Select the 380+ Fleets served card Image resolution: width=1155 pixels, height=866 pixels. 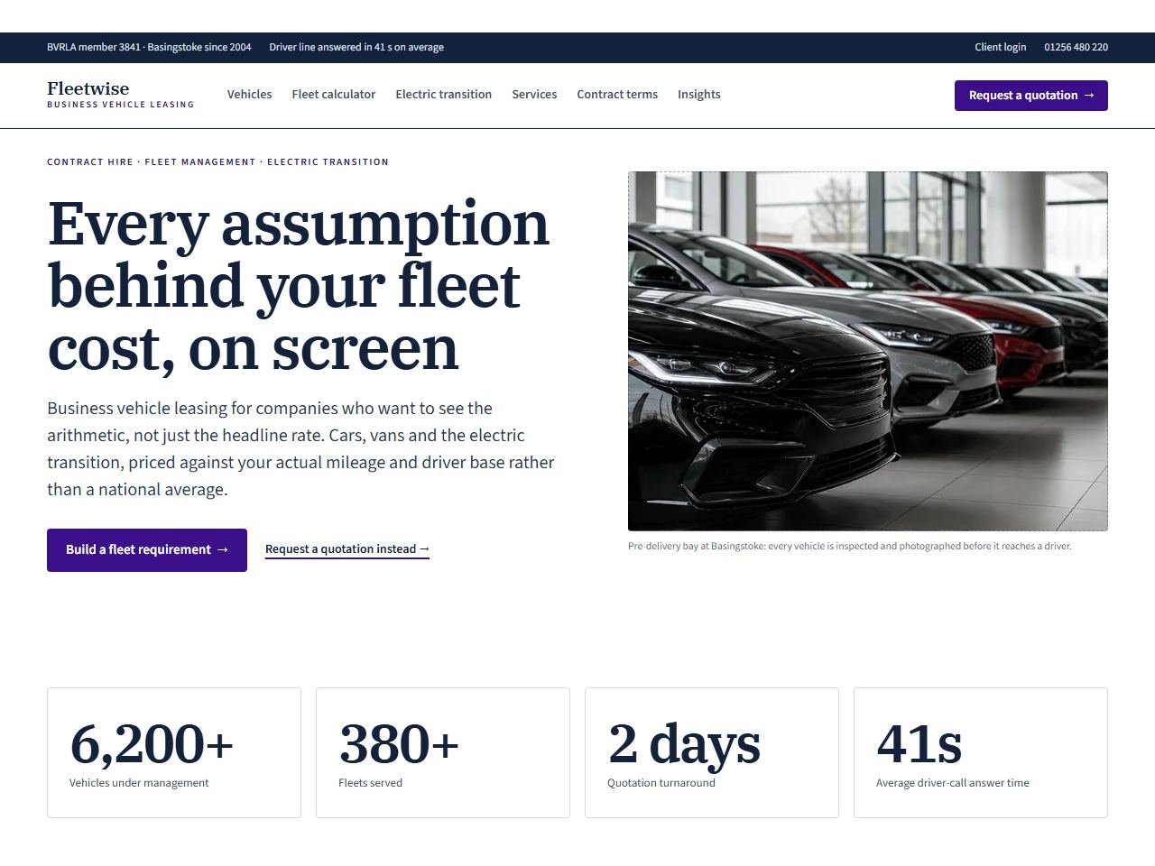[x=443, y=753]
